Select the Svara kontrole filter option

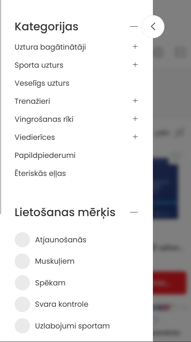pyautogui.click(x=52, y=304)
